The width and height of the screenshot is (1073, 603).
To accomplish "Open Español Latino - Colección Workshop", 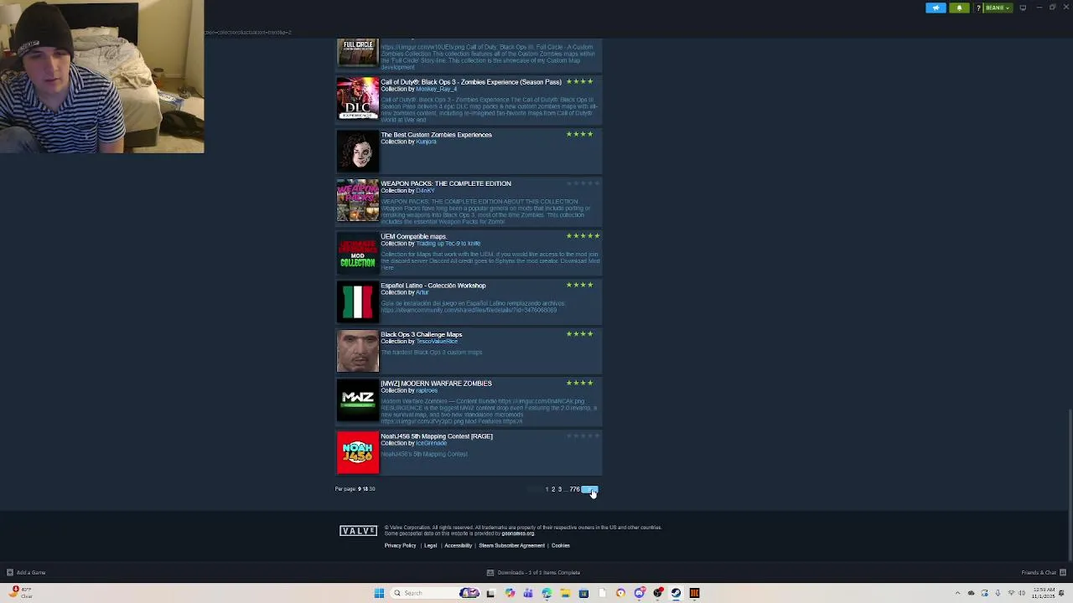I will (x=433, y=286).
